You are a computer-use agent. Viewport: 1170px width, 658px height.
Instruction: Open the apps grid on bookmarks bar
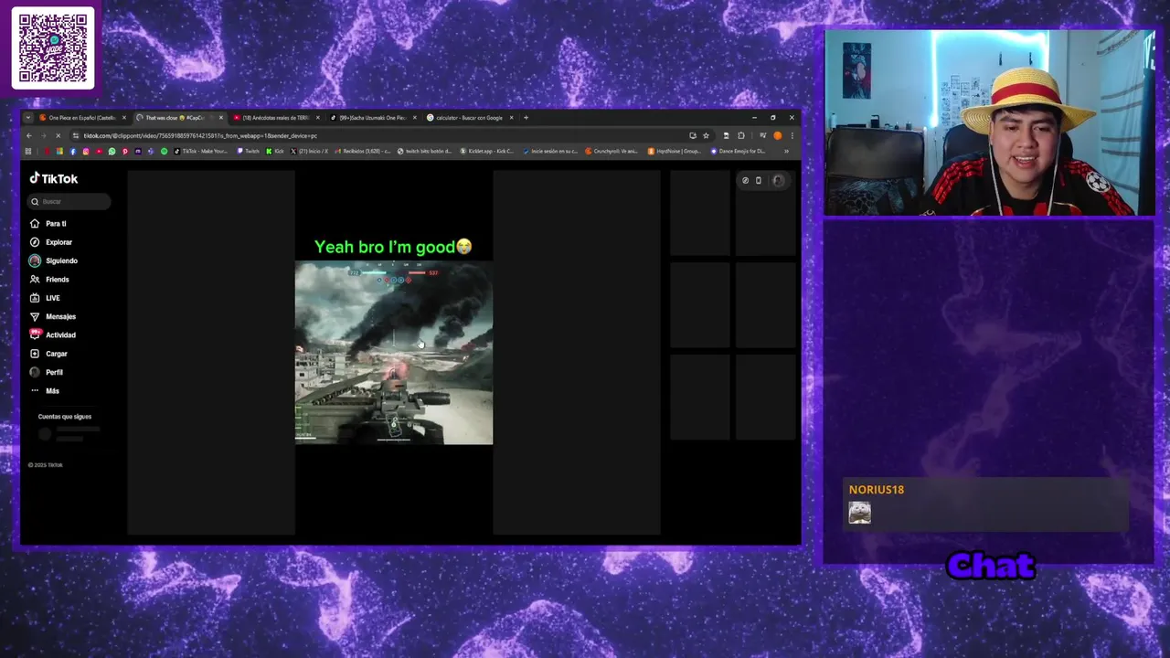click(28, 151)
